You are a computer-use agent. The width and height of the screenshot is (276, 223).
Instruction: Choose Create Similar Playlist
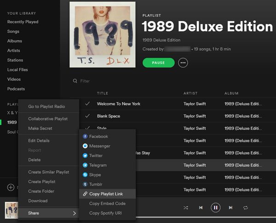49,172
